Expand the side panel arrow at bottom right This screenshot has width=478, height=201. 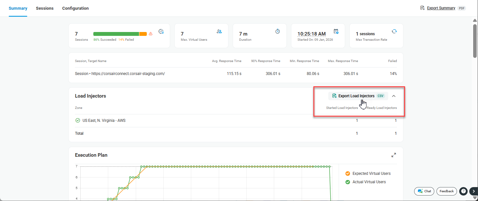[x=473, y=191]
